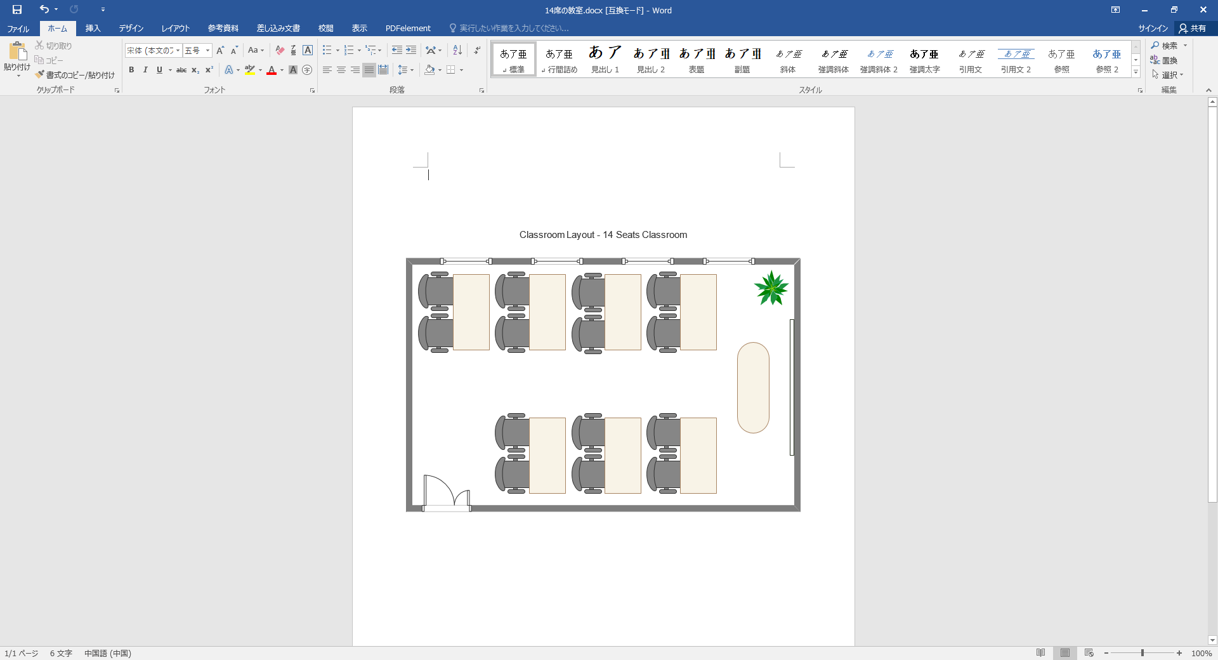Apply the 見出し 1 style
The width and height of the screenshot is (1218, 660).
tap(605, 59)
